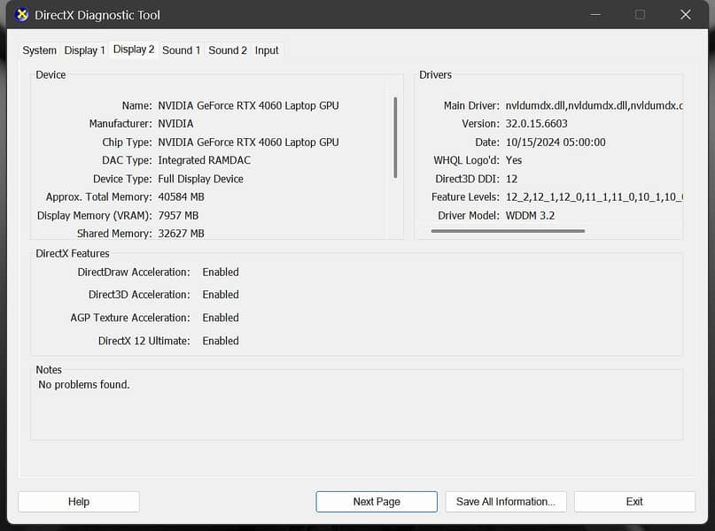Exit the diagnostic tool via Exit button
Viewport: 715px width, 531px height.
634,502
